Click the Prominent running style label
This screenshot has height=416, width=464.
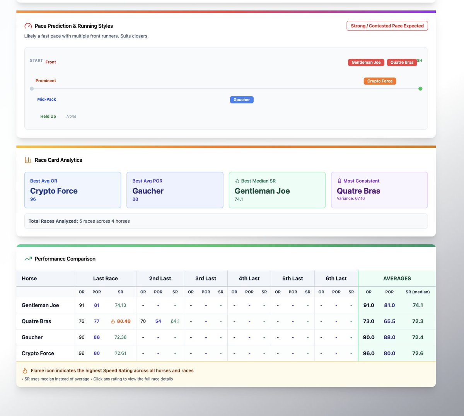pos(46,81)
